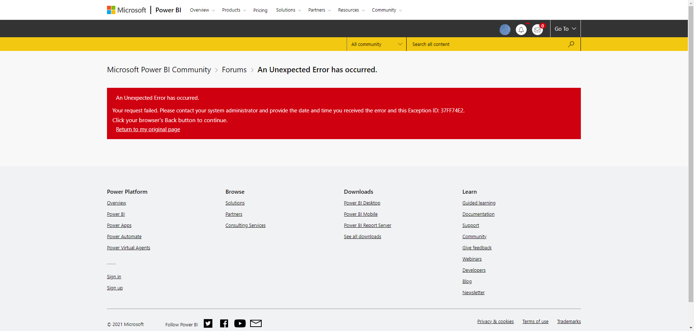Open Guided learning link
This screenshot has width=694, height=331.
tap(479, 203)
